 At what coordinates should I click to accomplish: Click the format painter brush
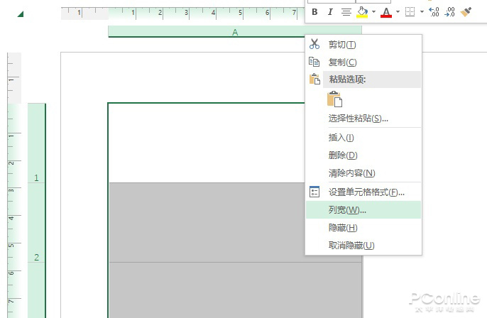tap(466, 12)
